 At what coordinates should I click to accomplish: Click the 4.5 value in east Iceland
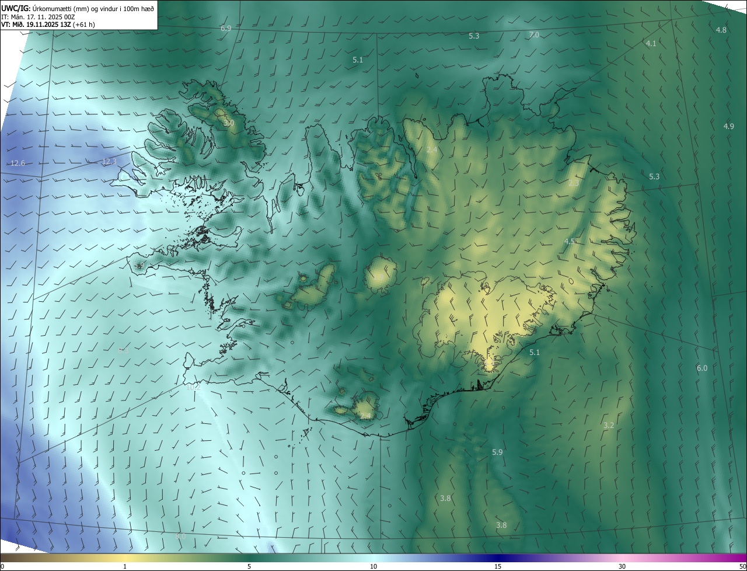(570, 241)
